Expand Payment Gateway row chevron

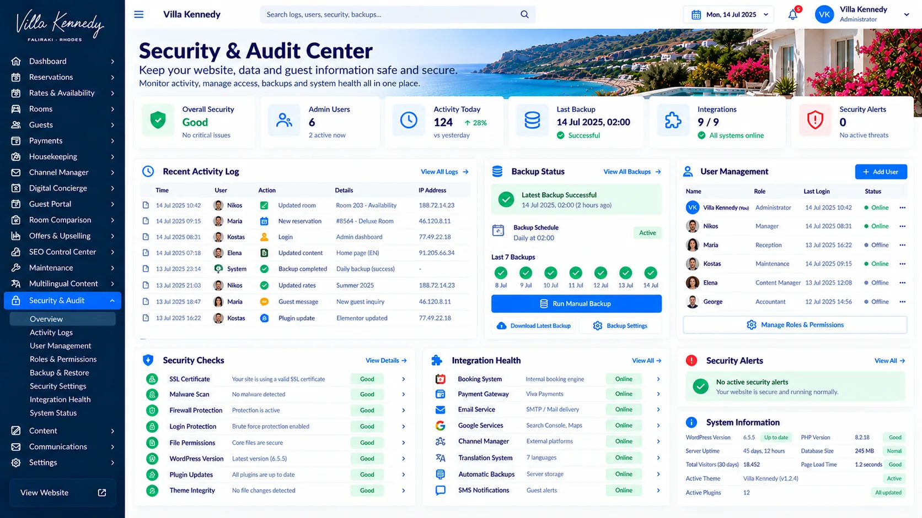tap(658, 394)
